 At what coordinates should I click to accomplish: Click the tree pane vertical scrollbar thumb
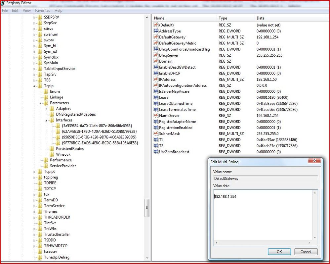pyautogui.click(x=147, y=208)
